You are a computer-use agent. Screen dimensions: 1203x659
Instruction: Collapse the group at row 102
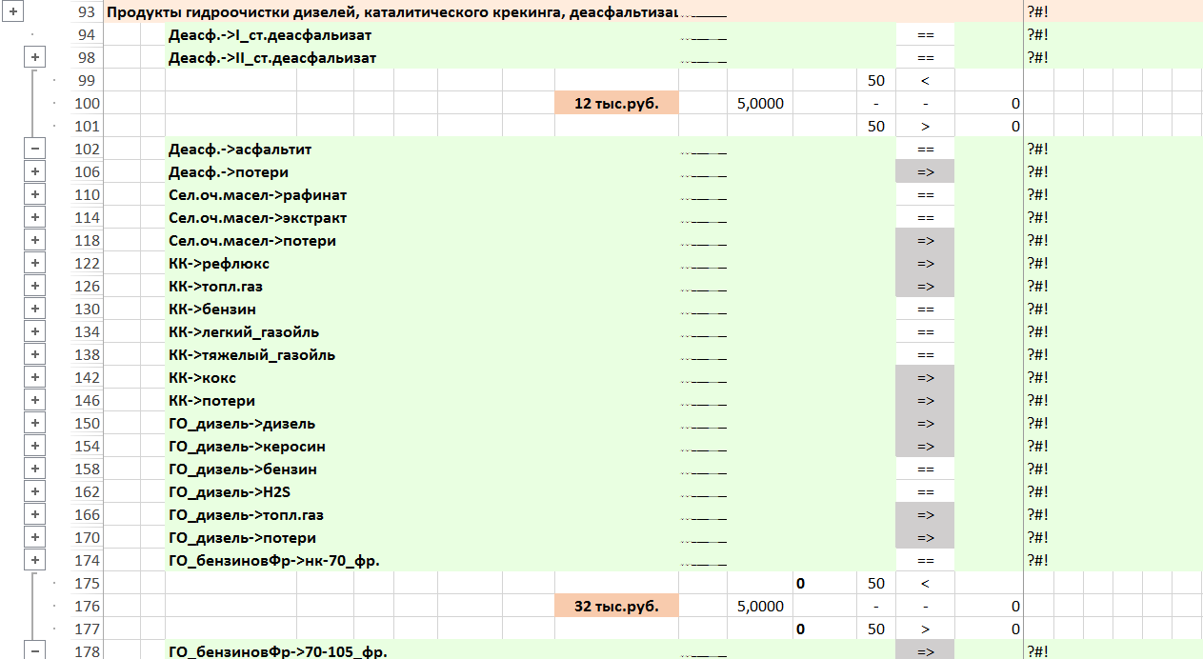[x=35, y=149]
